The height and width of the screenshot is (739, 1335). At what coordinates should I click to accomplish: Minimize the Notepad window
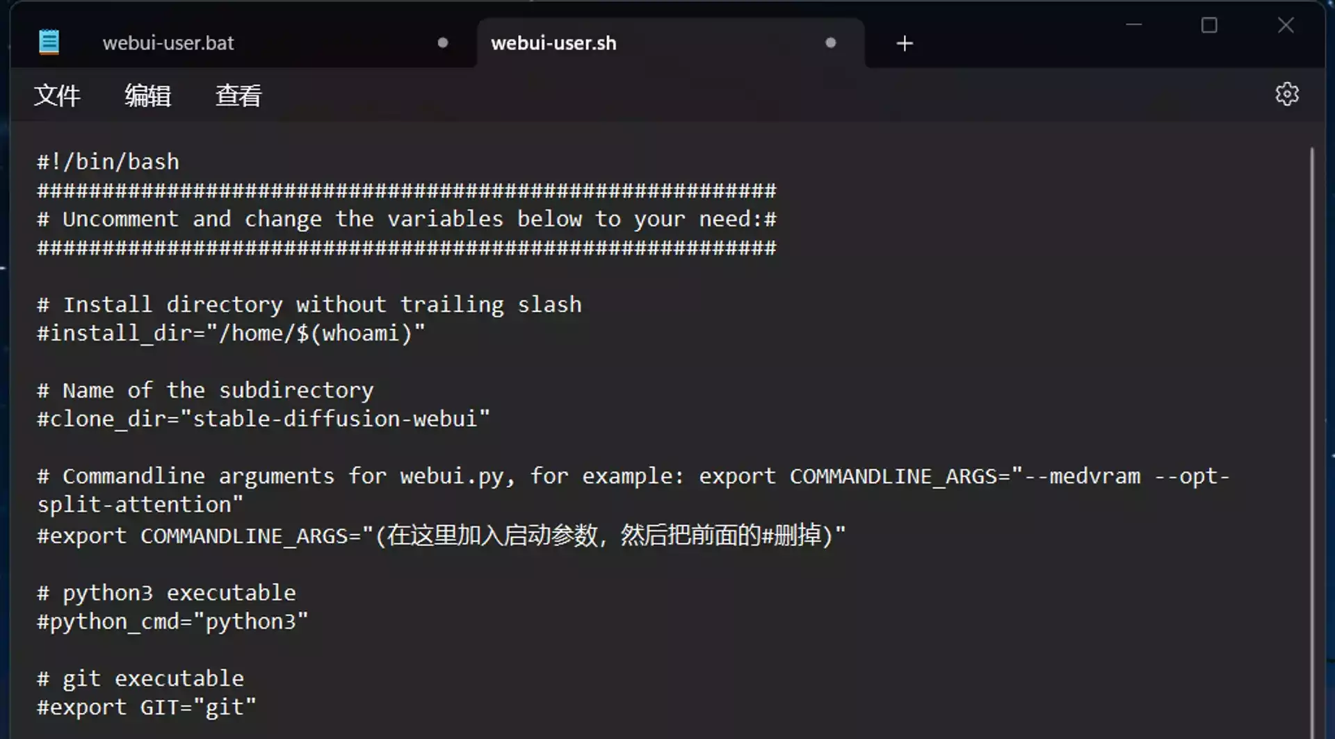point(1134,25)
